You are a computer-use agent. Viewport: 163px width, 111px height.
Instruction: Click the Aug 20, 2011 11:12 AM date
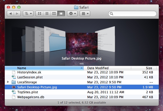[106, 92]
